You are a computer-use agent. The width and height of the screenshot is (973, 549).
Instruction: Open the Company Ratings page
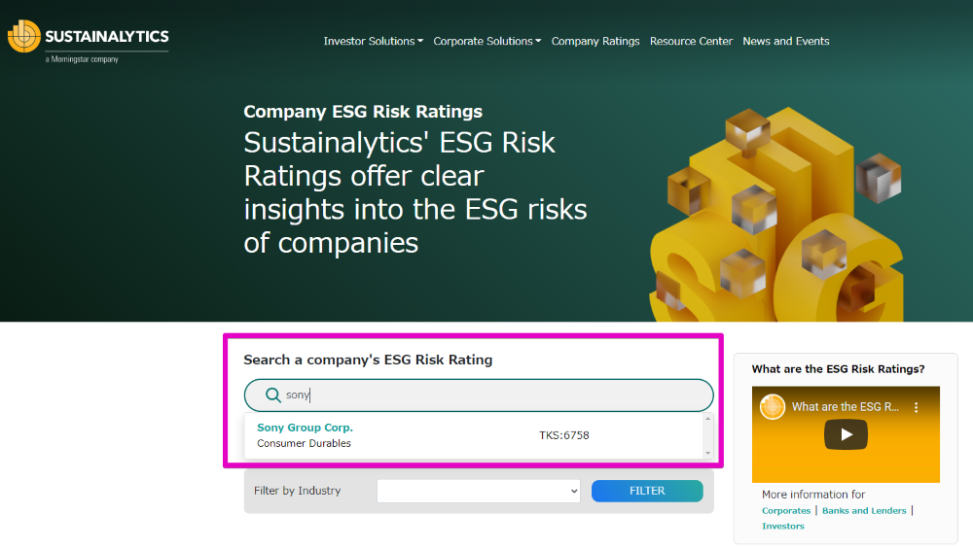[595, 41]
